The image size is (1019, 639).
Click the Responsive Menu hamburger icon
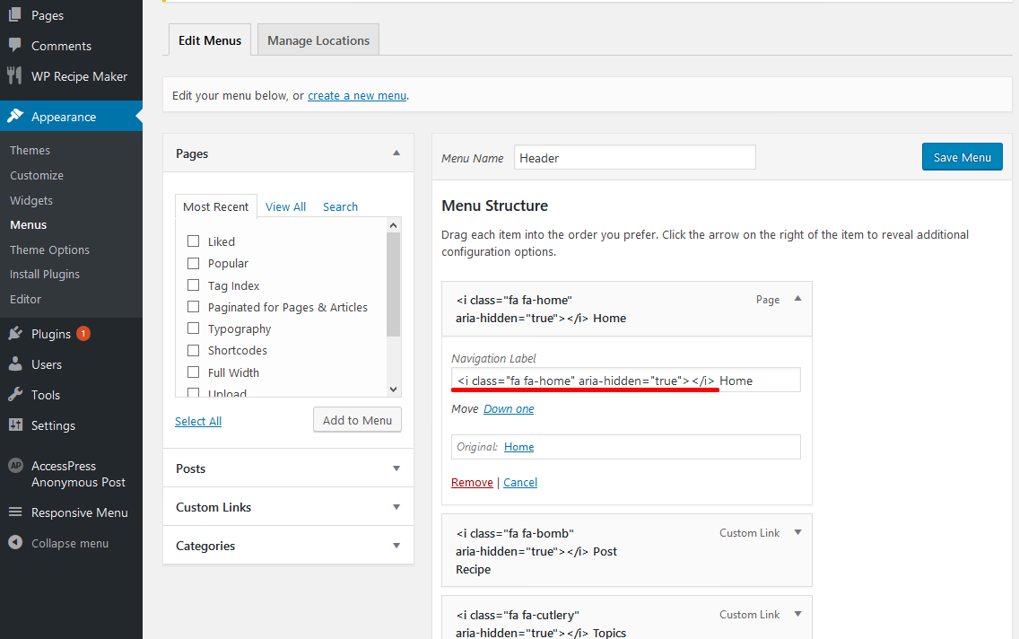[x=15, y=512]
